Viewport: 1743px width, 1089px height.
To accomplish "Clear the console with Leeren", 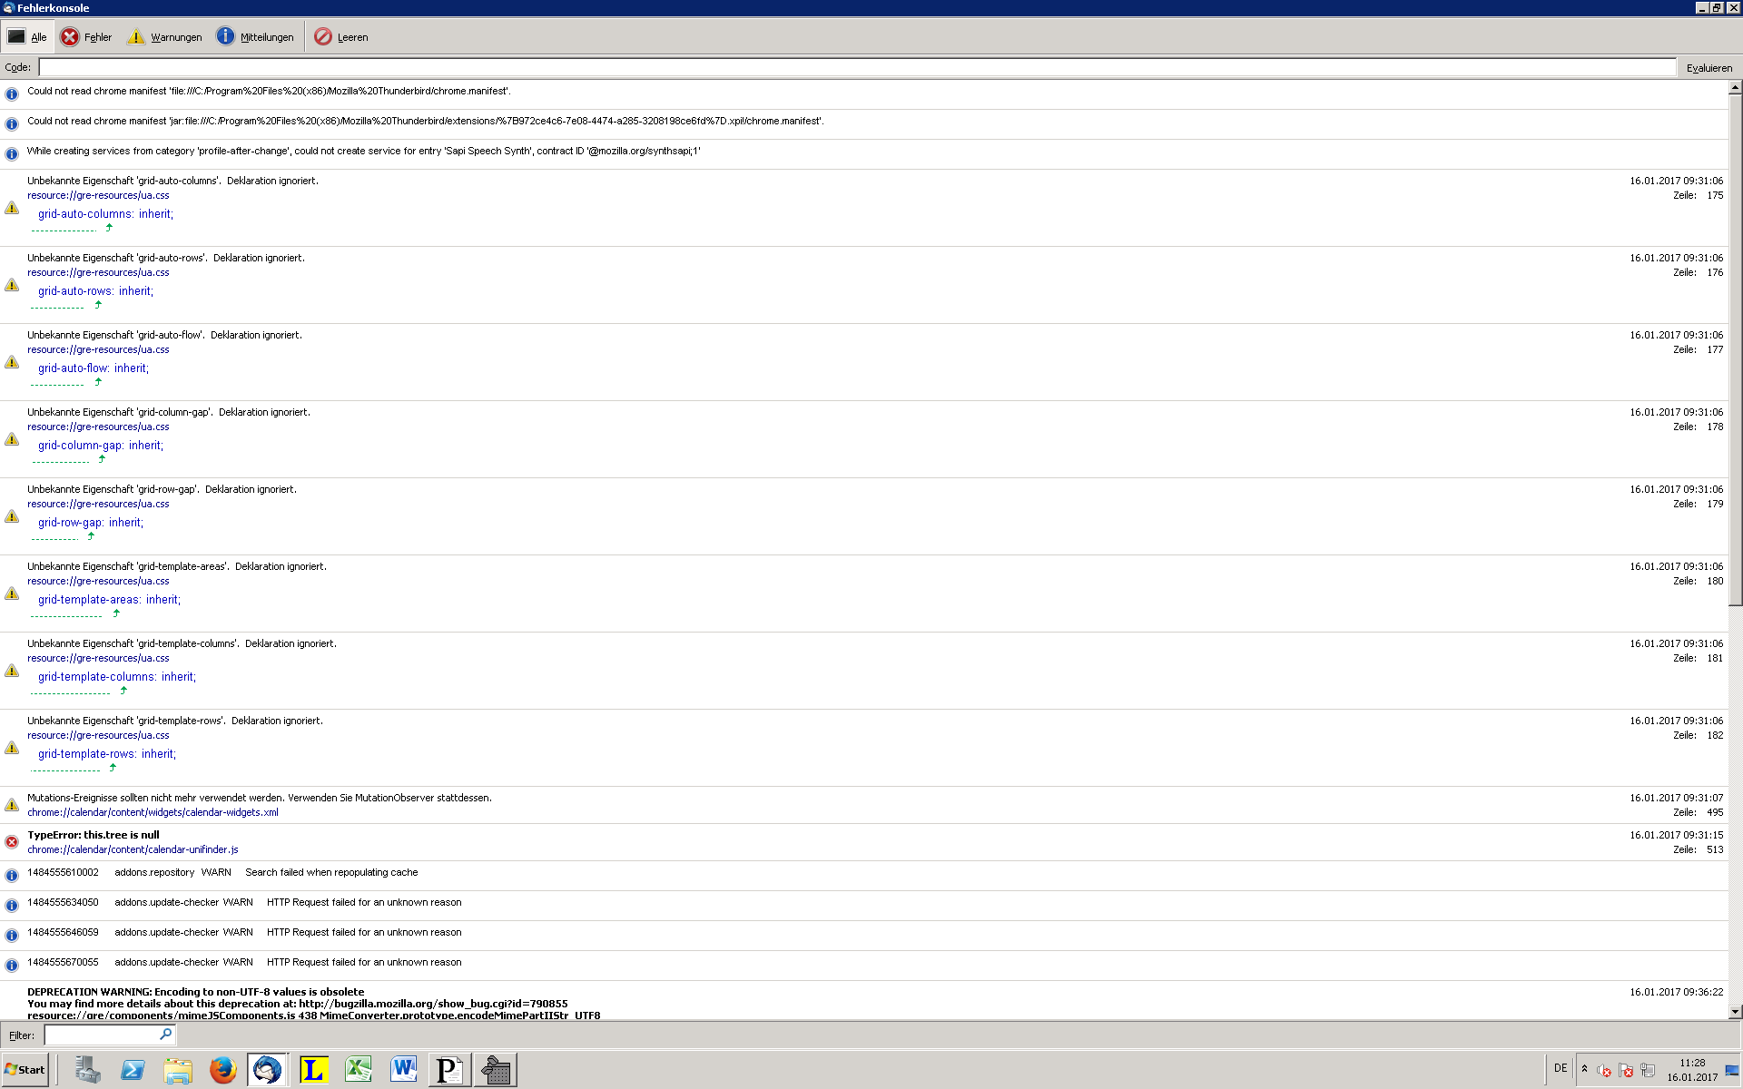I will click(x=341, y=37).
